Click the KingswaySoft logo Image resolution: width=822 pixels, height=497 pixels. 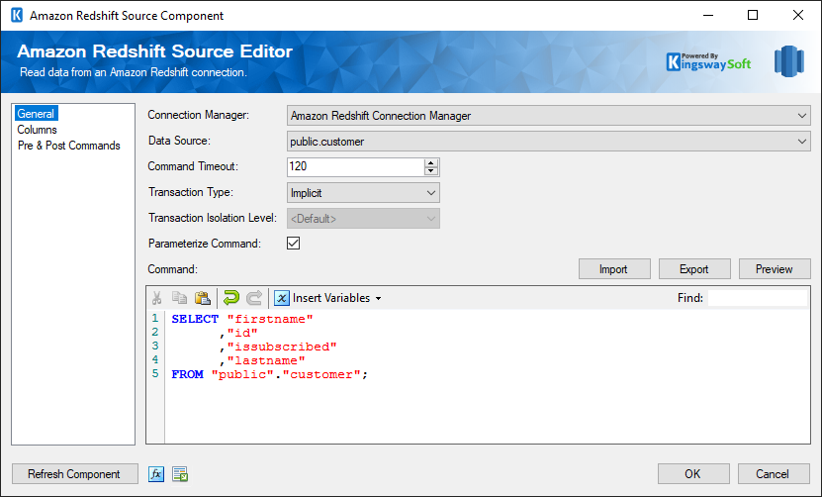coord(709,62)
